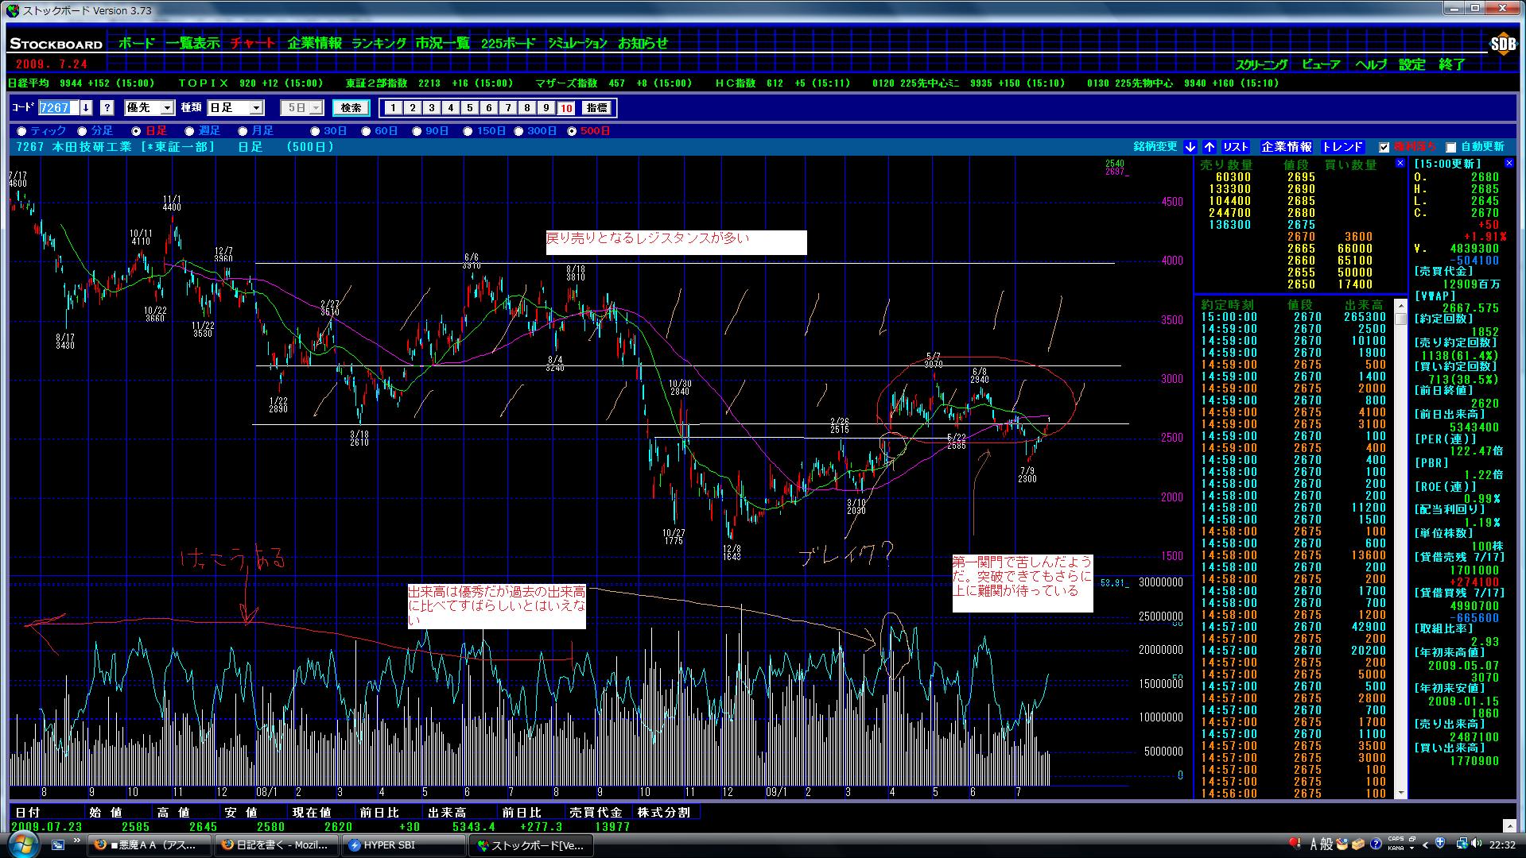
Task: Click the トレンド button
Action: point(1342,147)
